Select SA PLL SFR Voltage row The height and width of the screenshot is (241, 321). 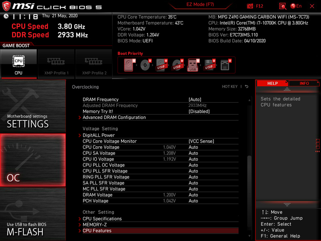pyautogui.click(x=160, y=183)
